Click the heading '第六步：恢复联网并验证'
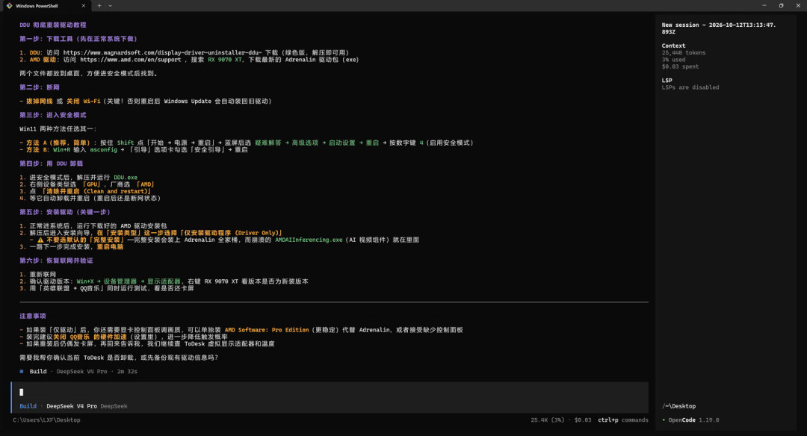 [x=56, y=261]
